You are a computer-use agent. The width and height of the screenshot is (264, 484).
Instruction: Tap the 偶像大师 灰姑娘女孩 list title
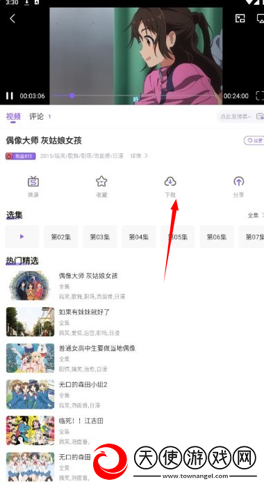click(88, 276)
